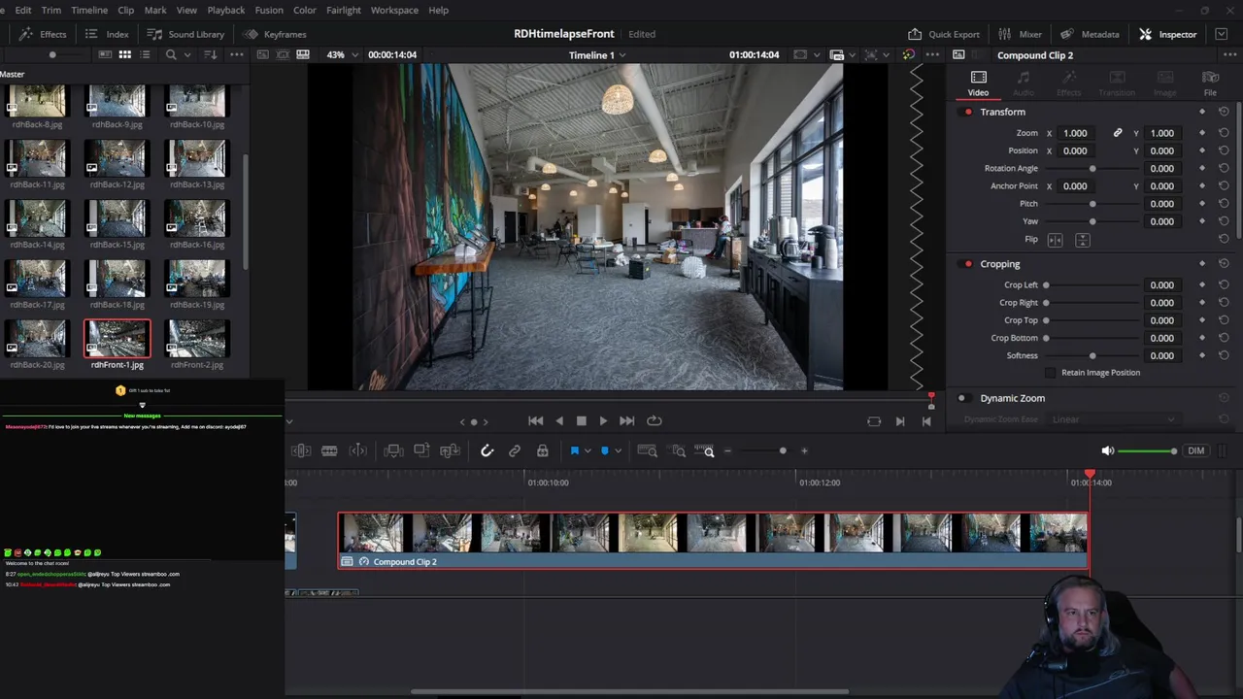Open the Sound Library panel
The width and height of the screenshot is (1243, 699).
point(185,34)
